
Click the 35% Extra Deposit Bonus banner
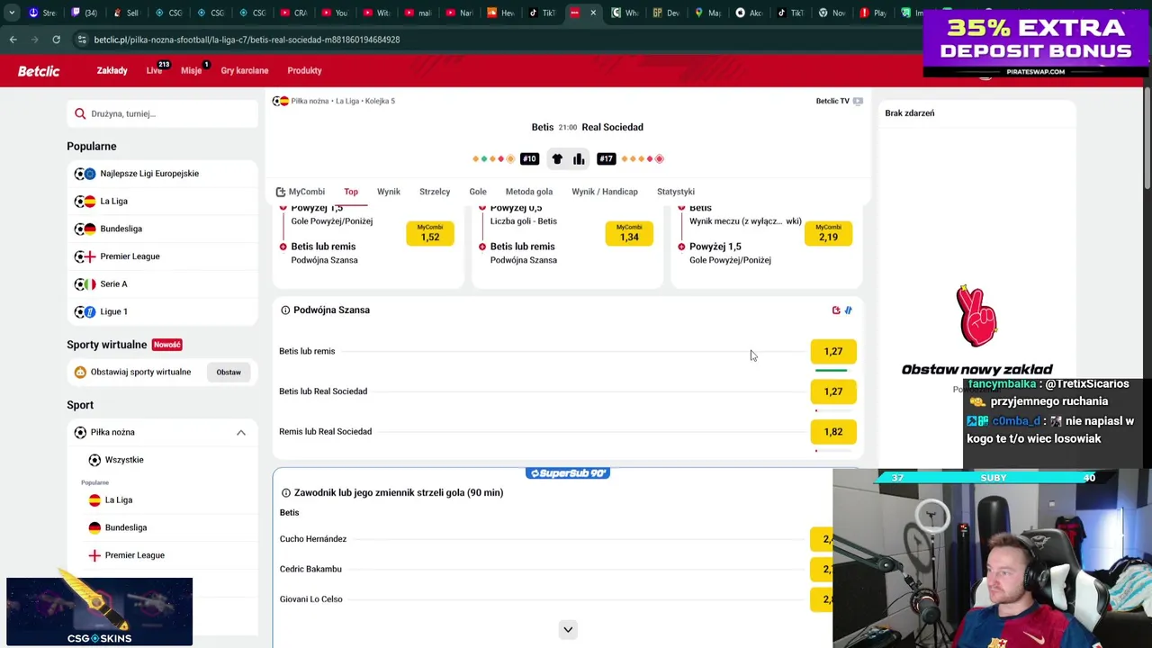tap(1036, 43)
